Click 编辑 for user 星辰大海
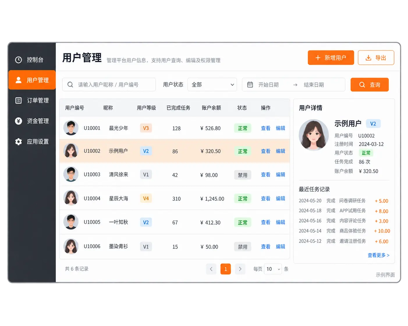The image size is (408, 326). tap(281, 198)
